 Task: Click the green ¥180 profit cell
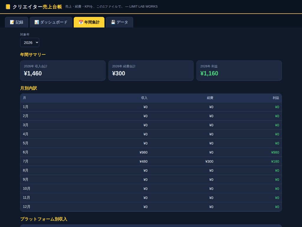[275, 162]
